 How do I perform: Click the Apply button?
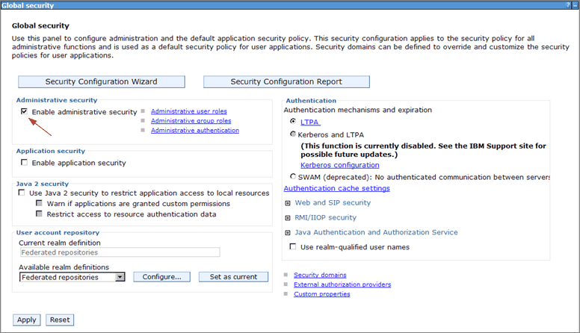(27, 320)
